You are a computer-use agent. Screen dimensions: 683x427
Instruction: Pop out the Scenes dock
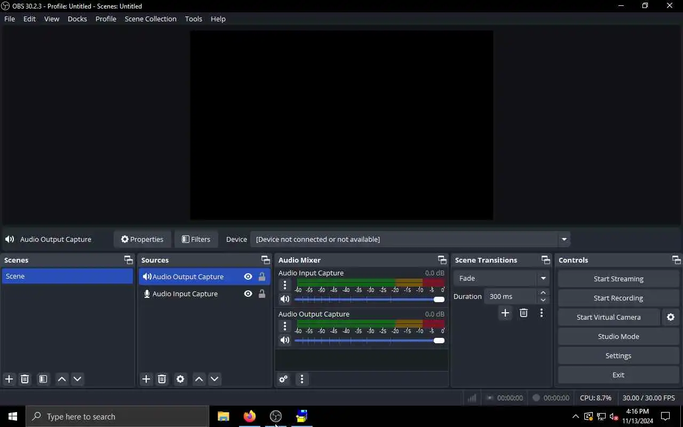click(129, 260)
